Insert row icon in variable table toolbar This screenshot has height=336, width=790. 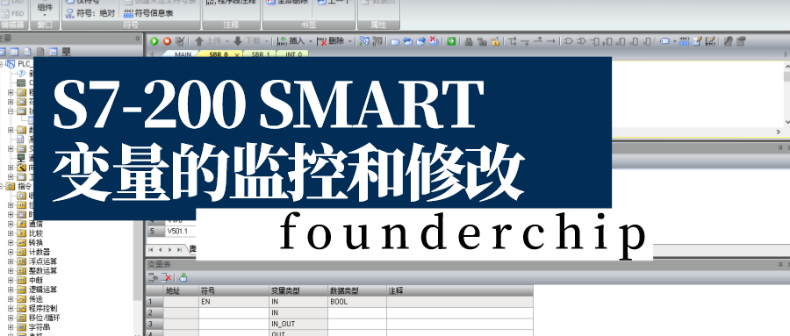point(153,277)
